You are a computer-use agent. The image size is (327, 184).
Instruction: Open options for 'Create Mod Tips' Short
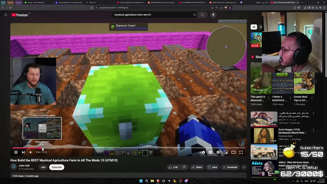(312, 98)
